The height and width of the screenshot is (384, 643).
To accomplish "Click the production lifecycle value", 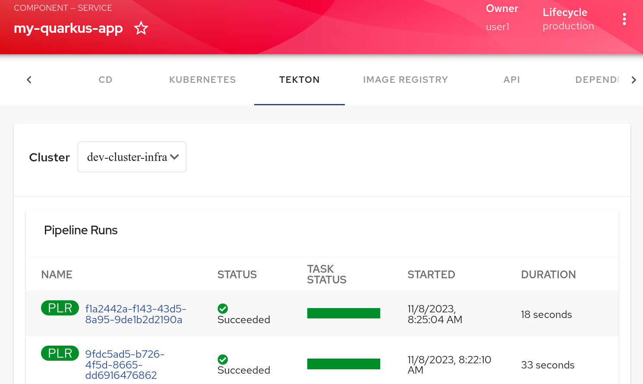I will tap(568, 26).
